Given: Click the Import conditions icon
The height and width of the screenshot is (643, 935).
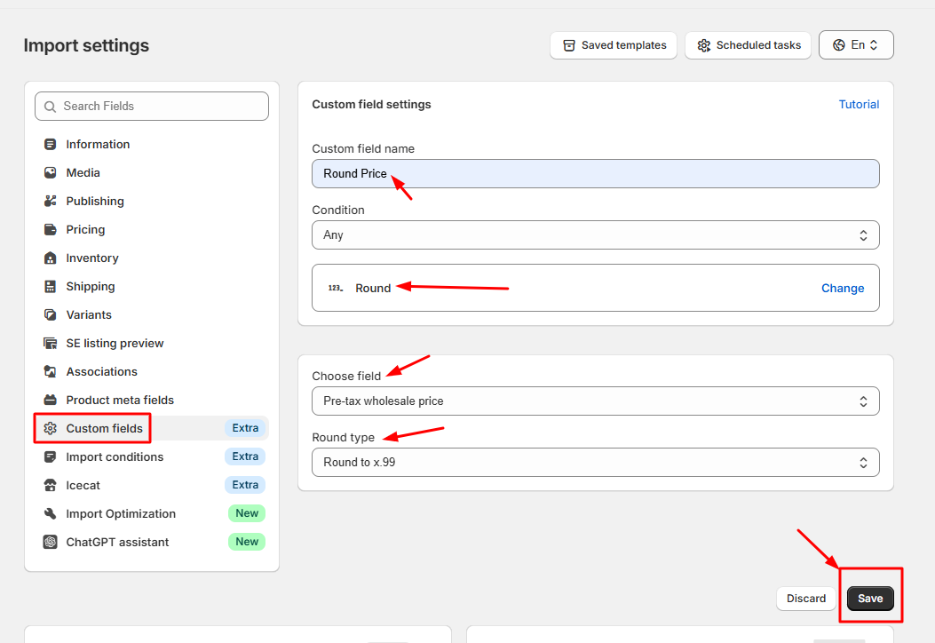Looking at the screenshot, I should coord(50,456).
